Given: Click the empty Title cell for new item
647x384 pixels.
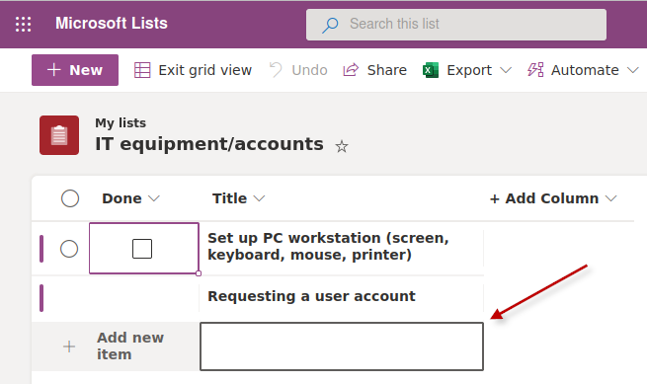Looking at the screenshot, I should click(x=342, y=346).
